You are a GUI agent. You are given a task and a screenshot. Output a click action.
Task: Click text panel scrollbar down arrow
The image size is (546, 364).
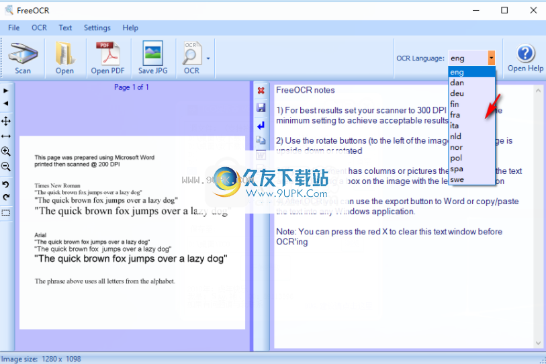coord(538,343)
